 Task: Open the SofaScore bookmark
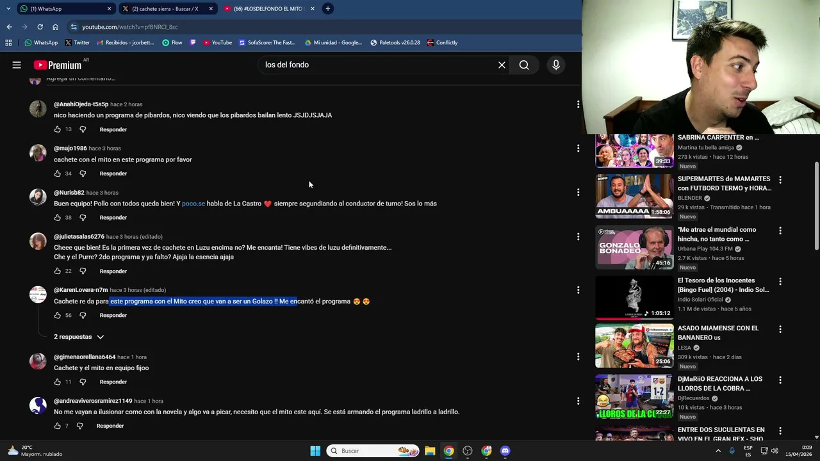point(266,43)
